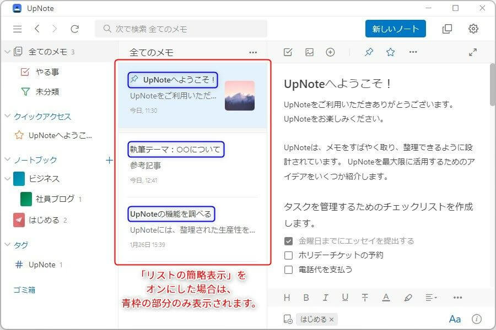Open highlight marker tool
This screenshot has height=330, width=496.
(x=408, y=298)
